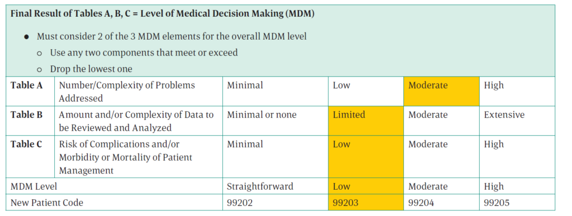The image size is (572, 216).
Task: Select the highlighted 99203 code cell
Action: (x=366, y=203)
